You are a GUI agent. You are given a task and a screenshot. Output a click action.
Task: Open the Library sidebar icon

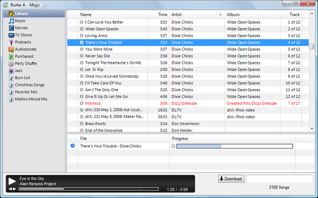coord(11,14)
